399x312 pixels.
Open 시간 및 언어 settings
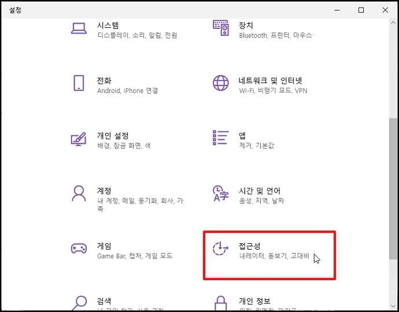coord(260,191)
